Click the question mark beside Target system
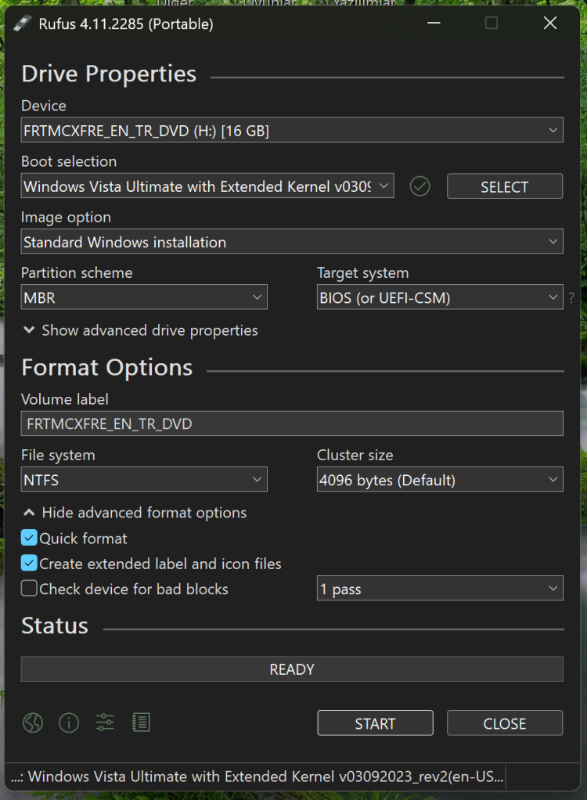 (571, 297)
